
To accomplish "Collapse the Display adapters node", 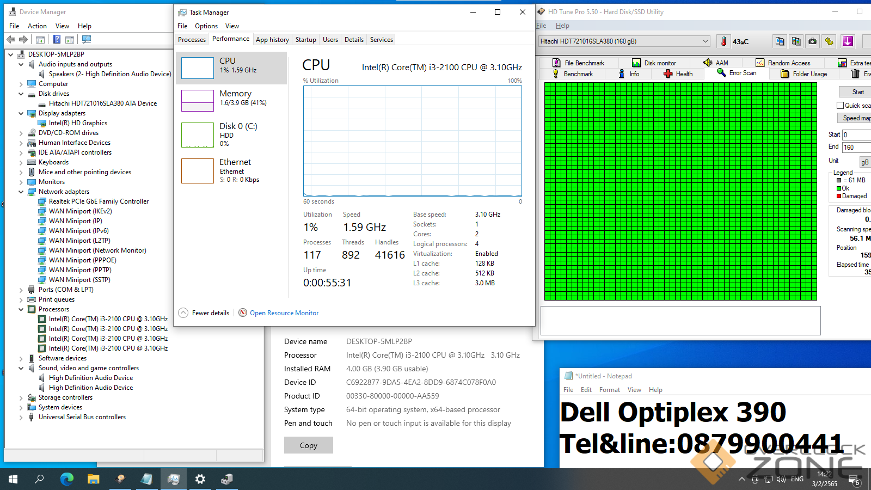I will pyautogui.click(x=21, y=113).
